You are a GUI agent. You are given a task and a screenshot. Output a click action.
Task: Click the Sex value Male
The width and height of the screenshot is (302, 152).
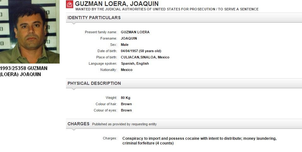125,45
